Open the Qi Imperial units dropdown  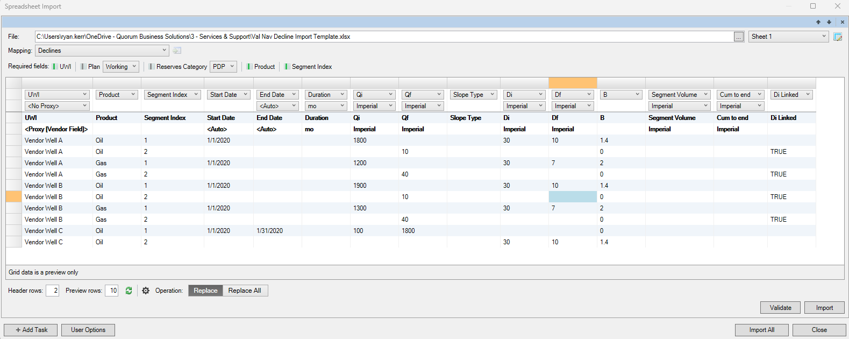point(374,106)
